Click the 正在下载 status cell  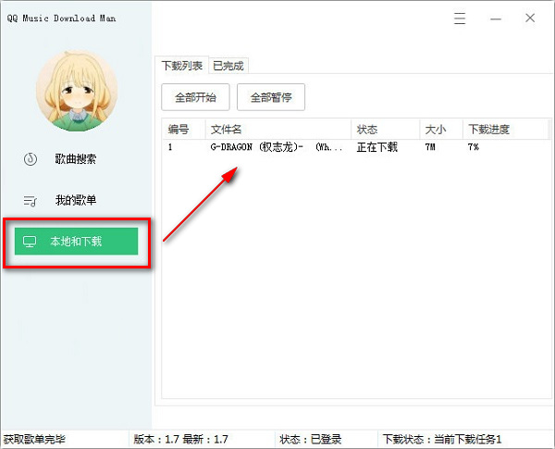pyautogui.click(x=377, y=147)
